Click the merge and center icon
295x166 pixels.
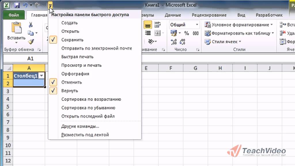[158, 33]
